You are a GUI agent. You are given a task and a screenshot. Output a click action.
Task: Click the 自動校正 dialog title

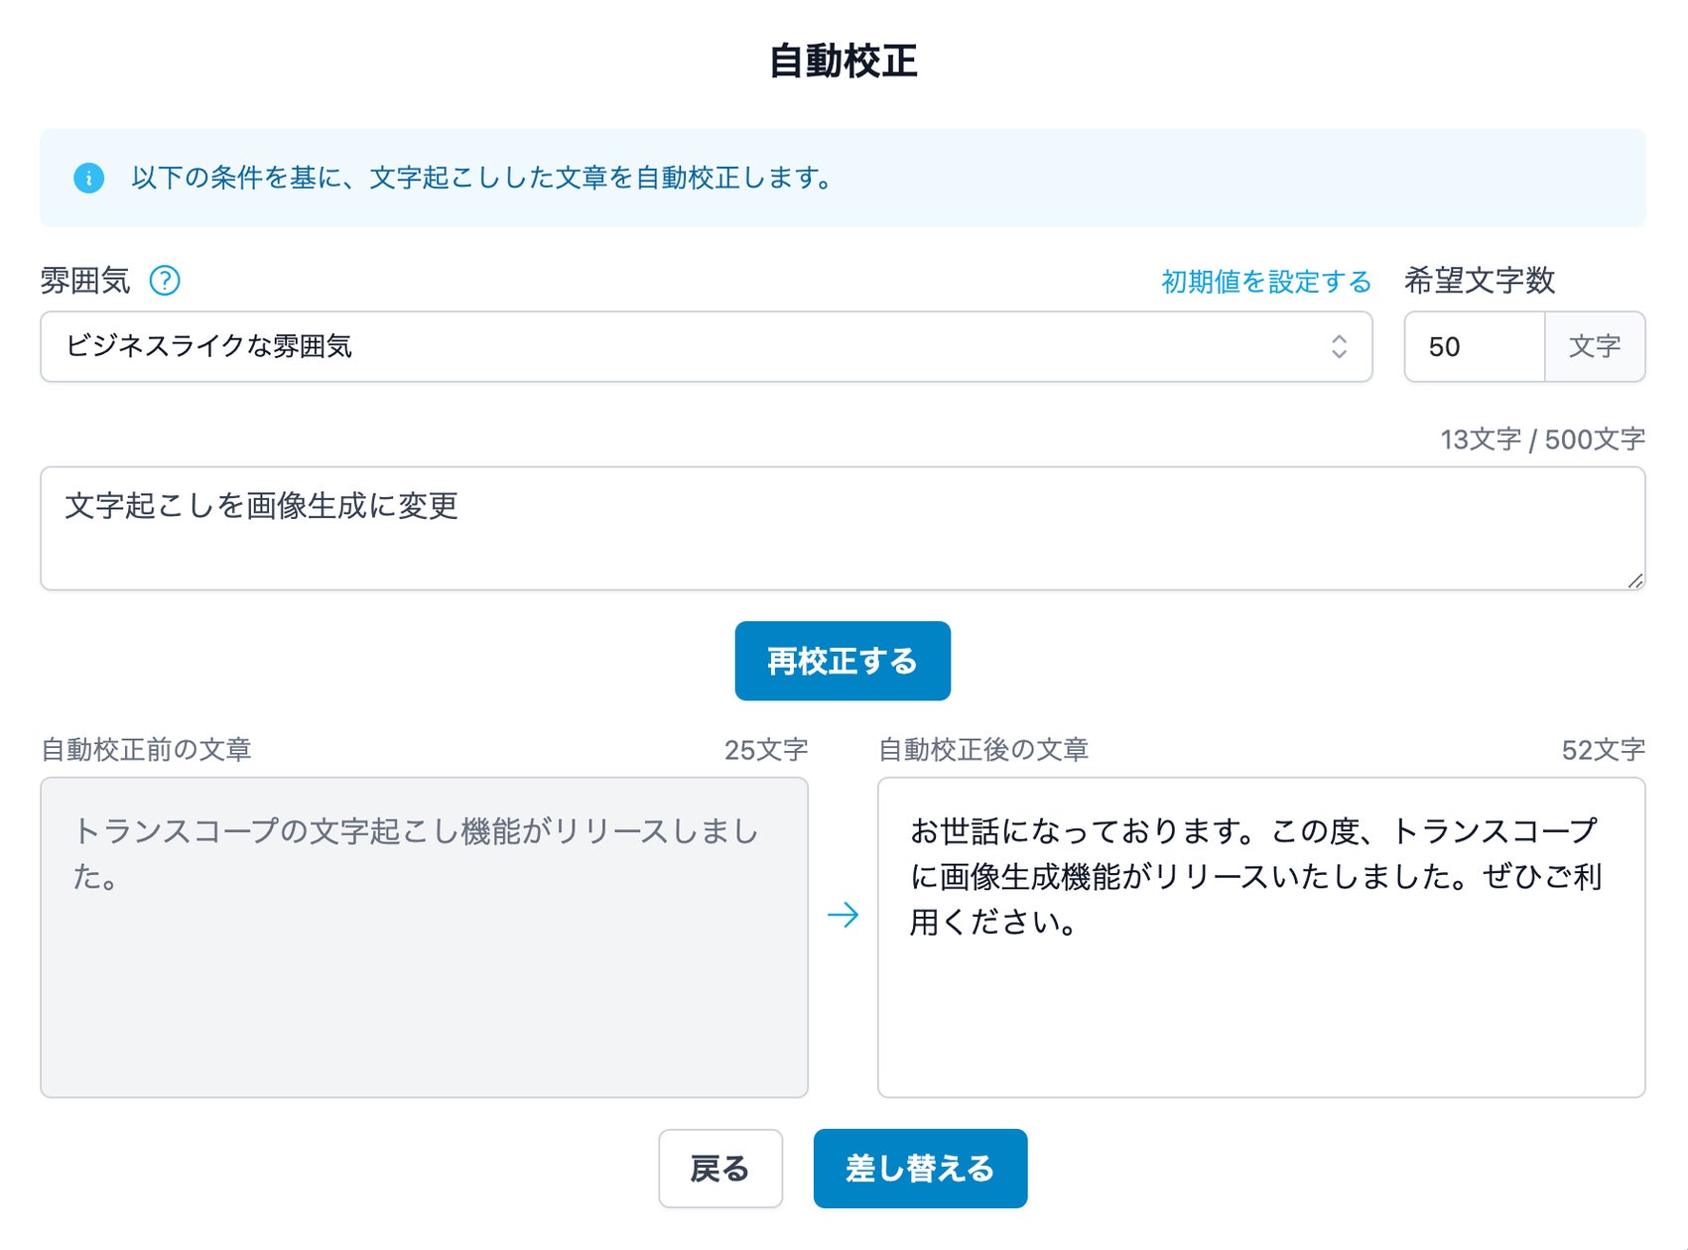(x=843, y=60)
